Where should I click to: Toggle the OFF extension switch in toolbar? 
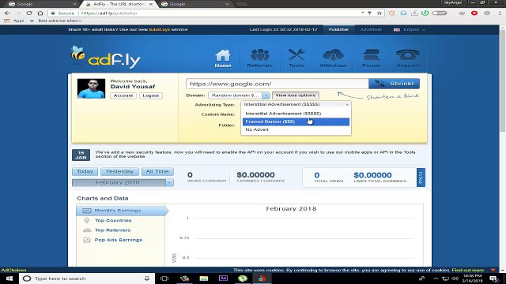440,13
